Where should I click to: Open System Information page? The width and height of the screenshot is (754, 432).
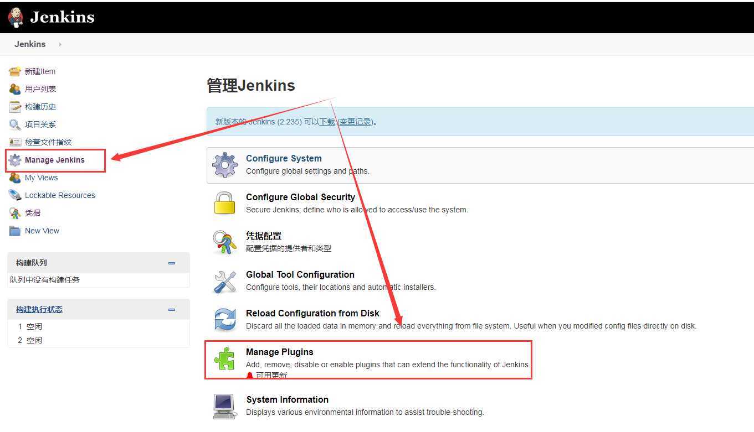[x=287, y=399]
